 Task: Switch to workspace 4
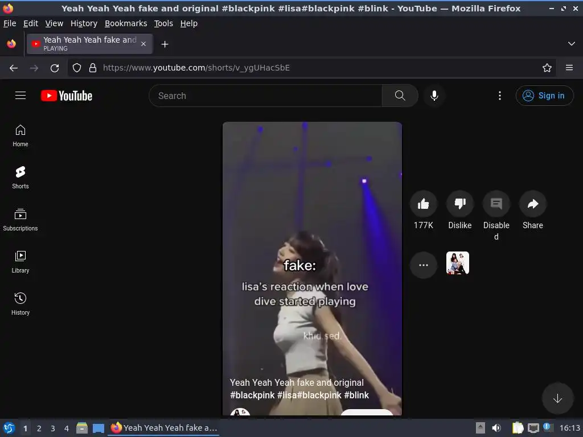67,428
